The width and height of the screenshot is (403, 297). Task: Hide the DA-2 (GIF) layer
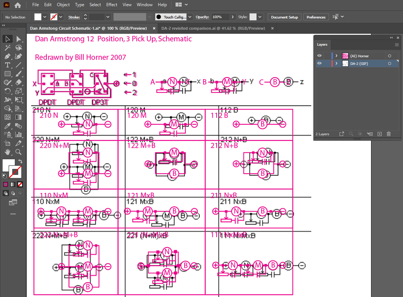(319, 63)
